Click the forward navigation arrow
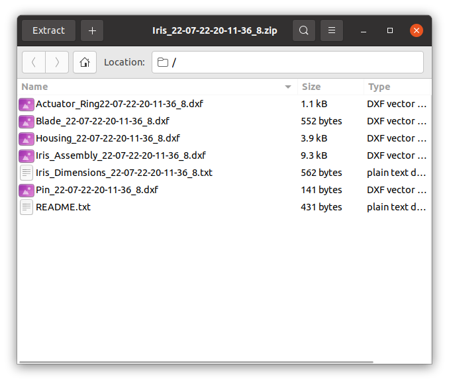449x383 pixels. (57, 62)
